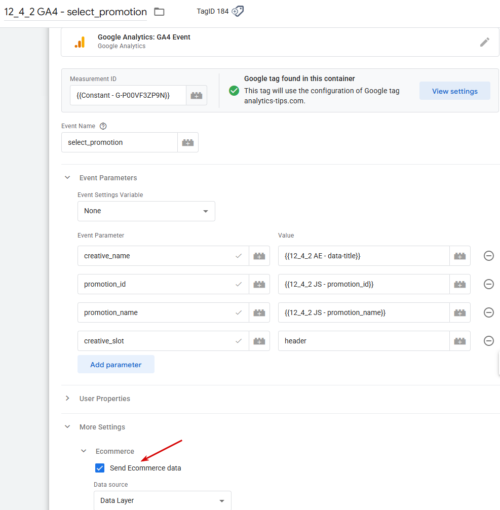Edit tag type with the pencil icon
This screenshot has height=510, width=500.
485,42
